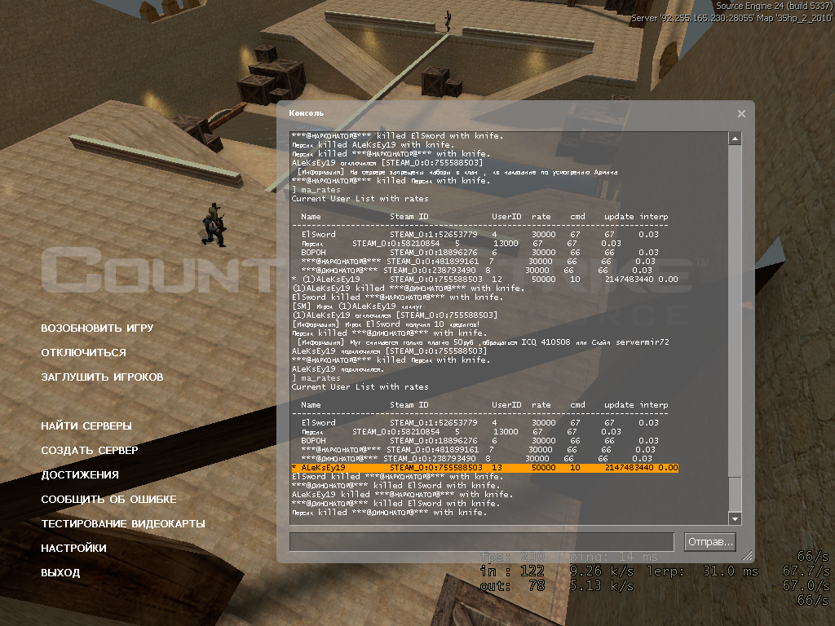The height and width of the screenshot is (626, 835).
Task: Click the "lerp: 31.0 ms" net graph value
Action: tap(702, 571)
